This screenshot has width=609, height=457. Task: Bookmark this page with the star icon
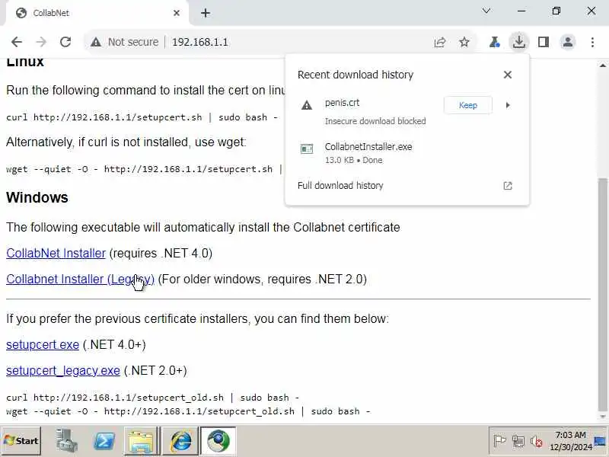pyautogui.click(x=464, y=42)
